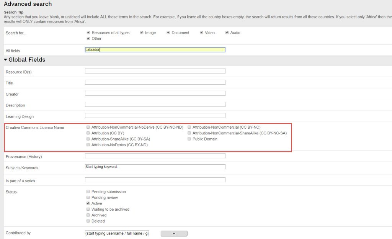
Task: Toggle the Resources of all types checkbox
Action: coord(88,33)
